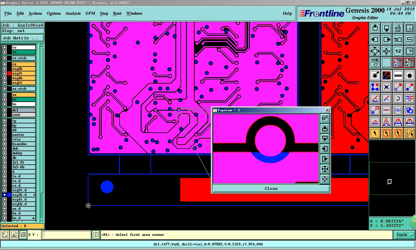This screenshot has width=416, height=250.
Task: Select the 'dwkby' layer row
Action: (x=23, y=153)
